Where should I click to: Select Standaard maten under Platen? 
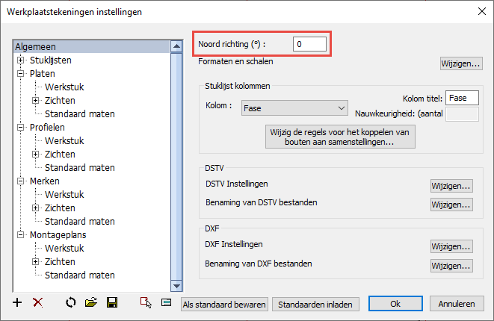(x=80, y=114)
